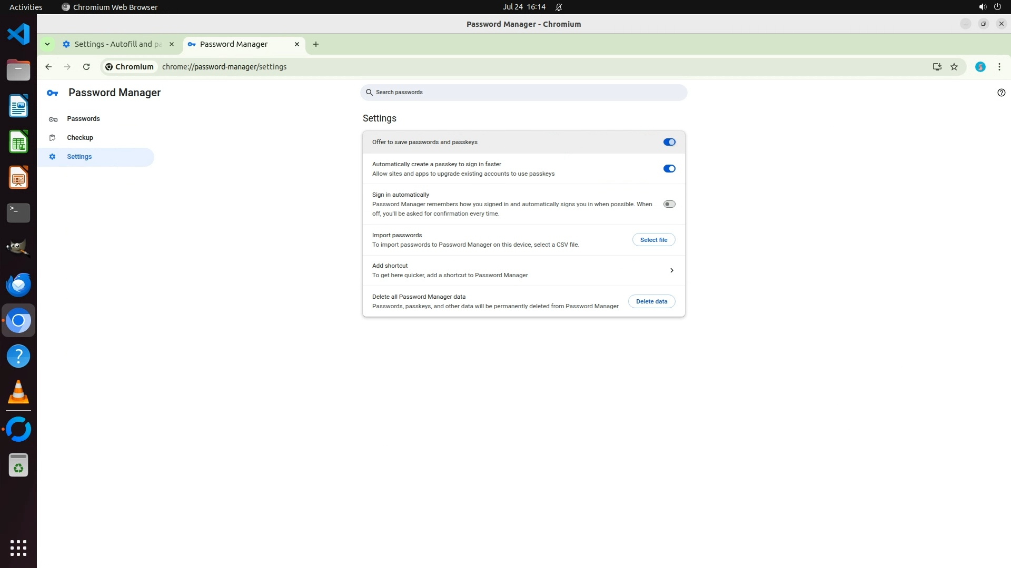This screenshot has height=568, width=1011.
Task: Click Select file button
Action: click(x=653, y=240)
